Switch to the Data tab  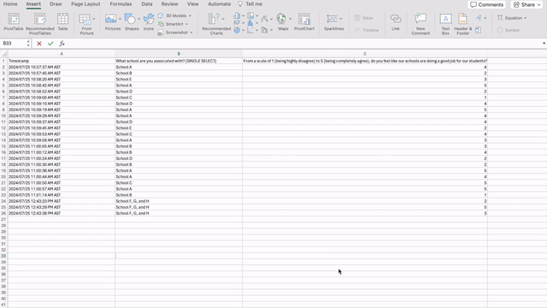147,4
